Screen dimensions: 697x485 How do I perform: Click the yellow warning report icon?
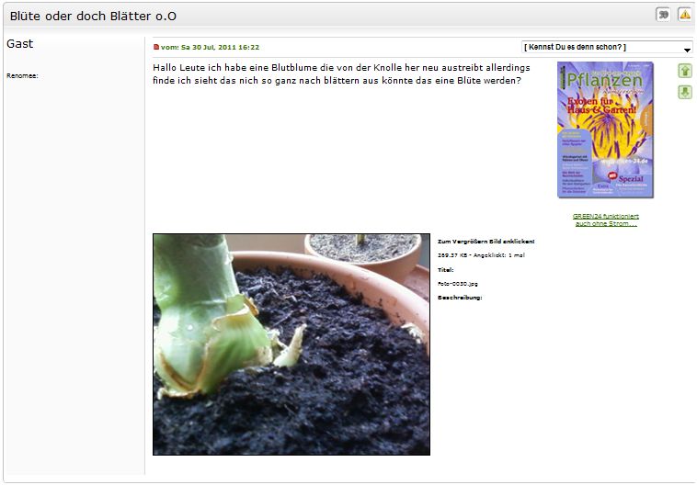coord(684,15)
